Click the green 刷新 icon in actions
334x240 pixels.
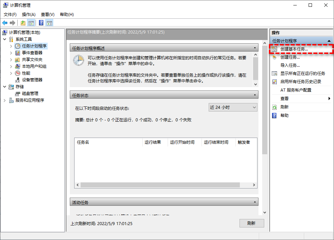click(275, 107)
